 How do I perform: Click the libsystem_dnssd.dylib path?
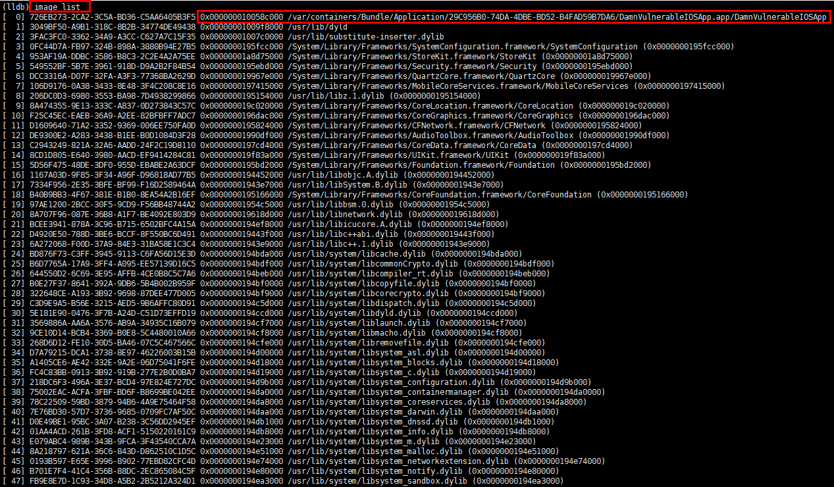coord(372,421)
